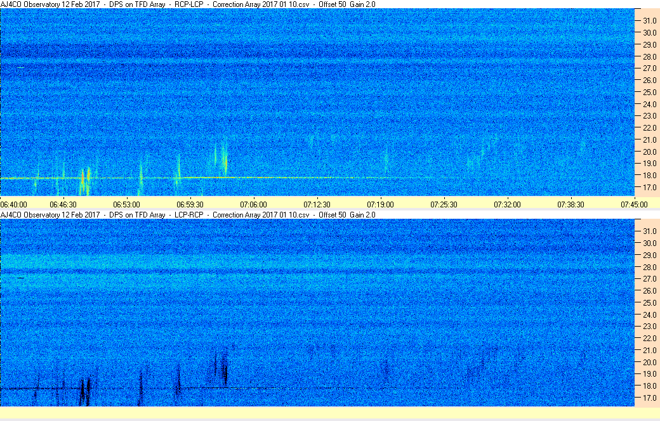The width and height of the screenshot is (660, 421).
Task: Click the 07:06:00 time axis label
Action: [253, 205]
